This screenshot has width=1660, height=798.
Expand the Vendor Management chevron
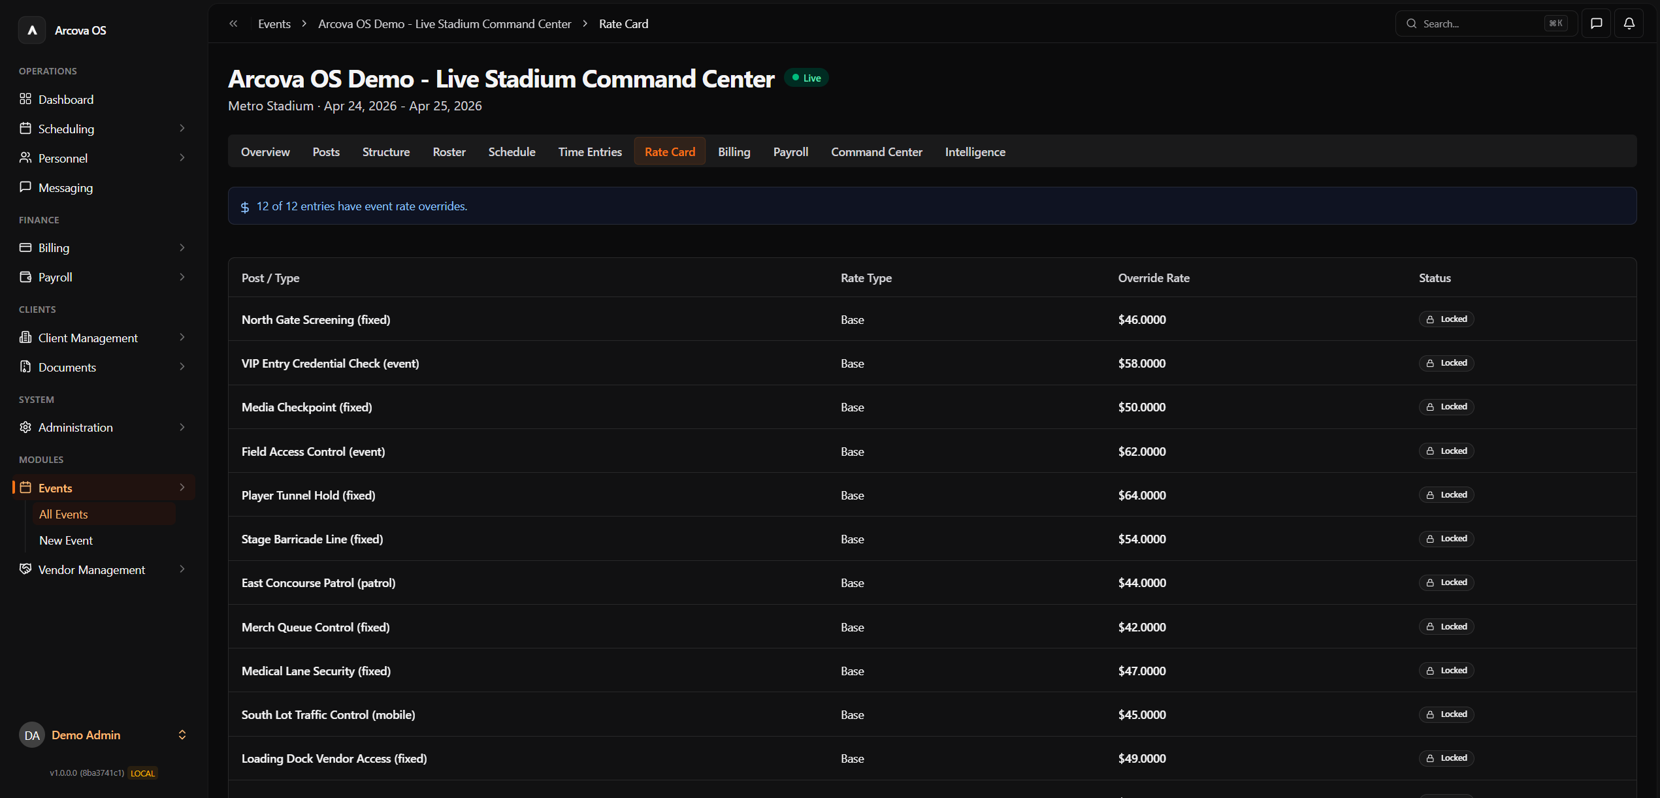pos(182,569)
